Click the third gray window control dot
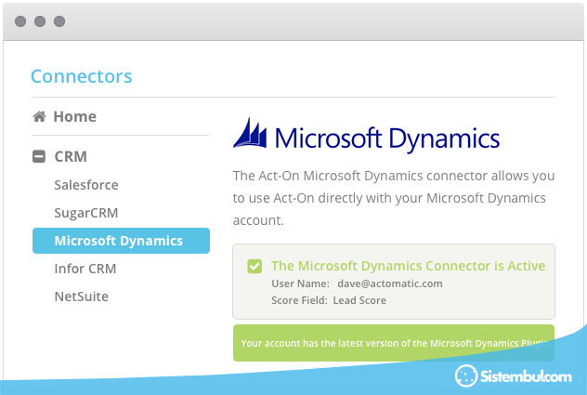Viewport: 587px width, 395px height. coord(59,21)
